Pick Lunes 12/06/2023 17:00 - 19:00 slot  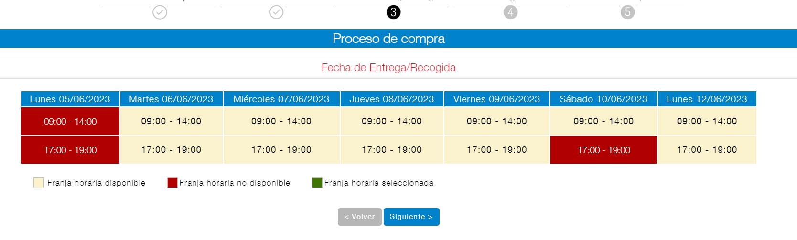[x=707, y=150]
